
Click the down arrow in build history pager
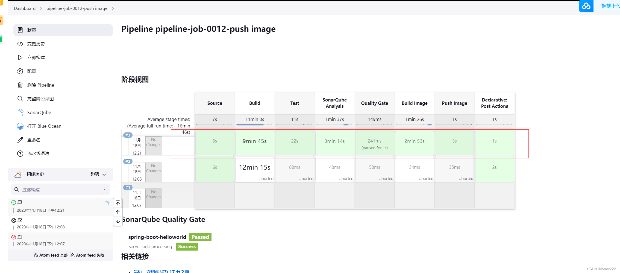pyautogui.click(x=118, y=221)
